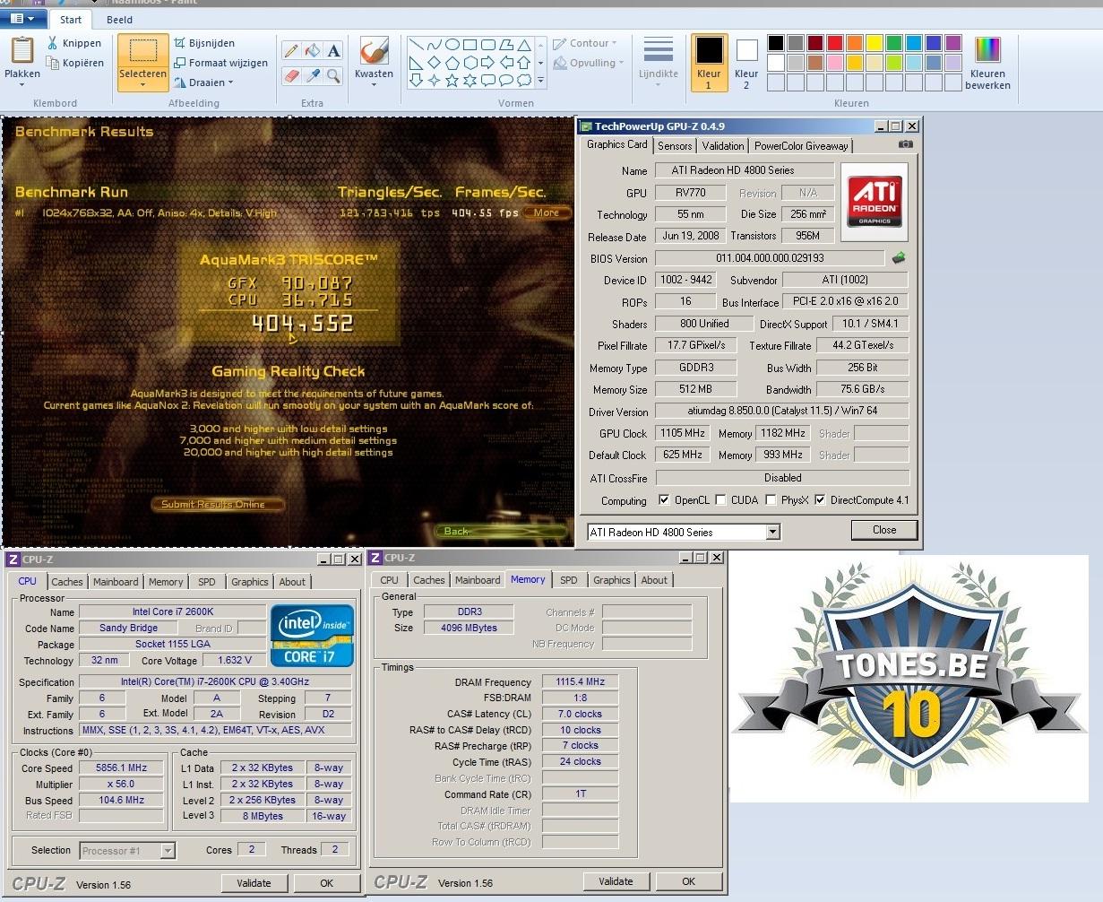Open the SPD tab in right CPU-Z

tap(569, 580)
